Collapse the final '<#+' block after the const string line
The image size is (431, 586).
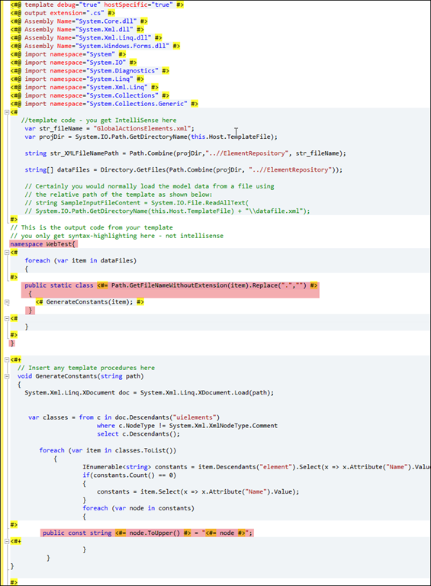7,541
